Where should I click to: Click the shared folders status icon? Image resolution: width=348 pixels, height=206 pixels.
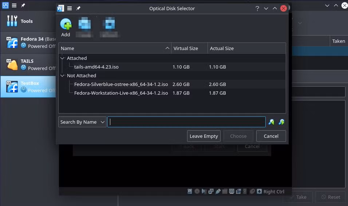click(225, 191)
